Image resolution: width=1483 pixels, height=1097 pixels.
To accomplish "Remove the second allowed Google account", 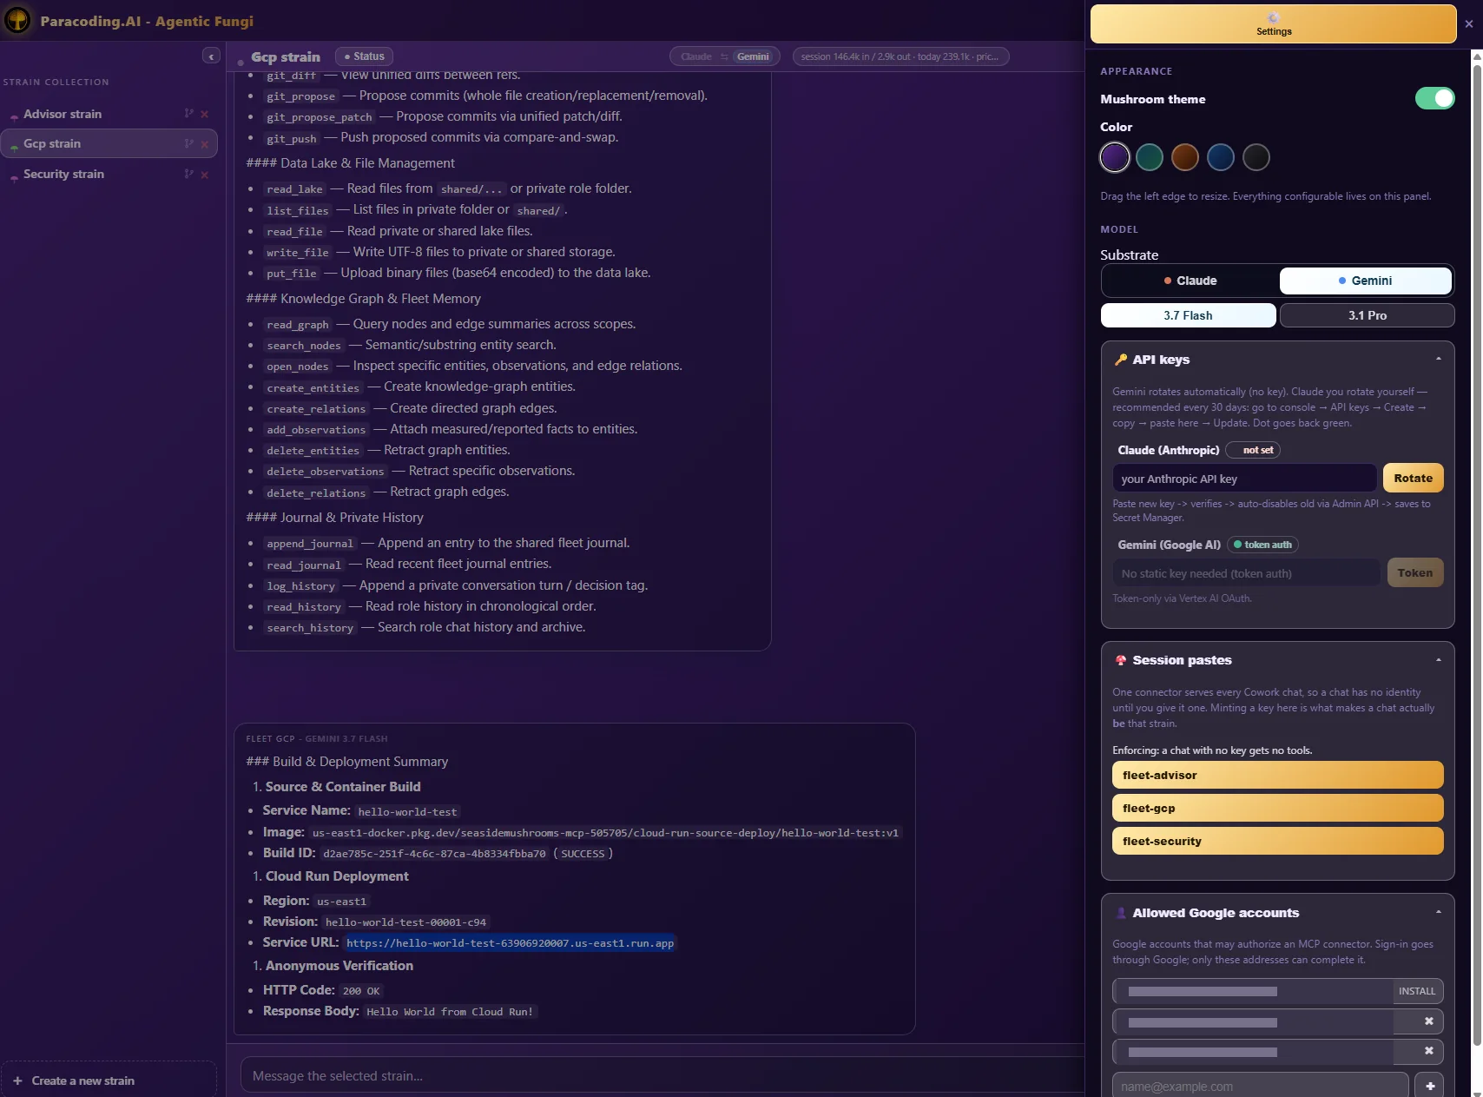I will coord(1428,1021).
